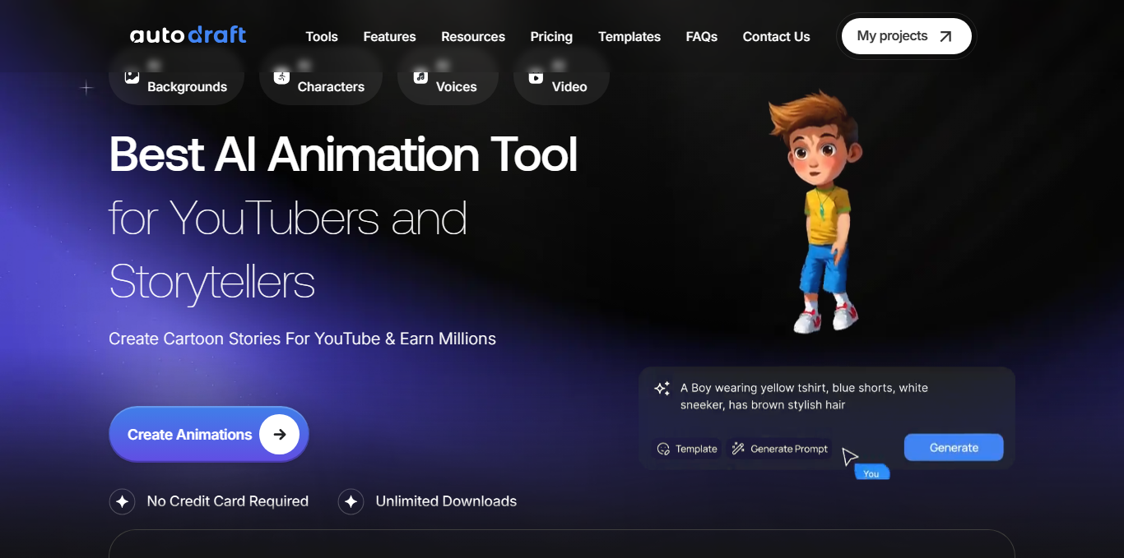Select the Characters pill
1124x558 pixels.
(320, 77)
